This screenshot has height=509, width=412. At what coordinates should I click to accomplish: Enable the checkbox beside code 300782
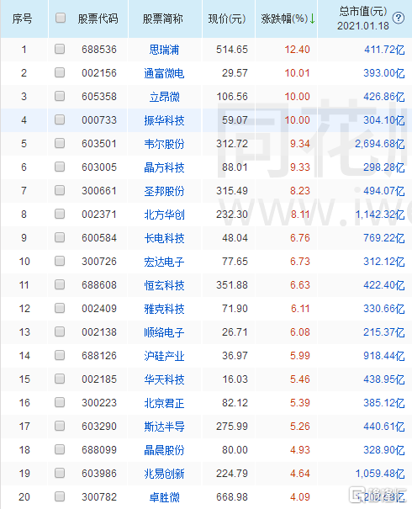pos(60,496)
